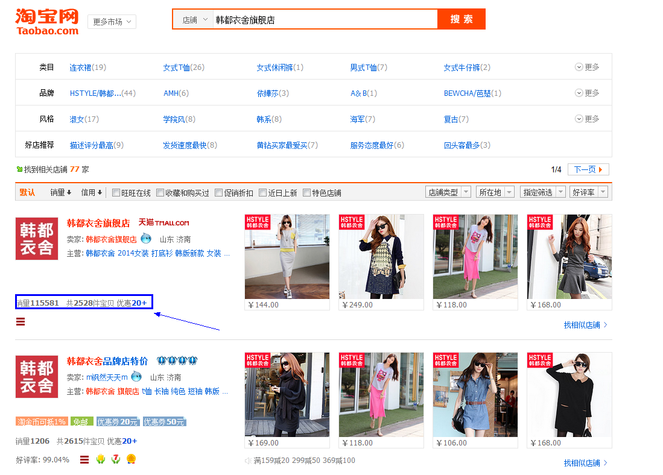Viewport: 663px width, 475px height.
Task: Open the 韩都衣舍品牌店特价 store title link
Action: [x=107, y=361]
